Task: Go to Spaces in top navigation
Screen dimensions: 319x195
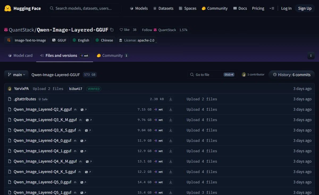Action: tap(187, 8)
